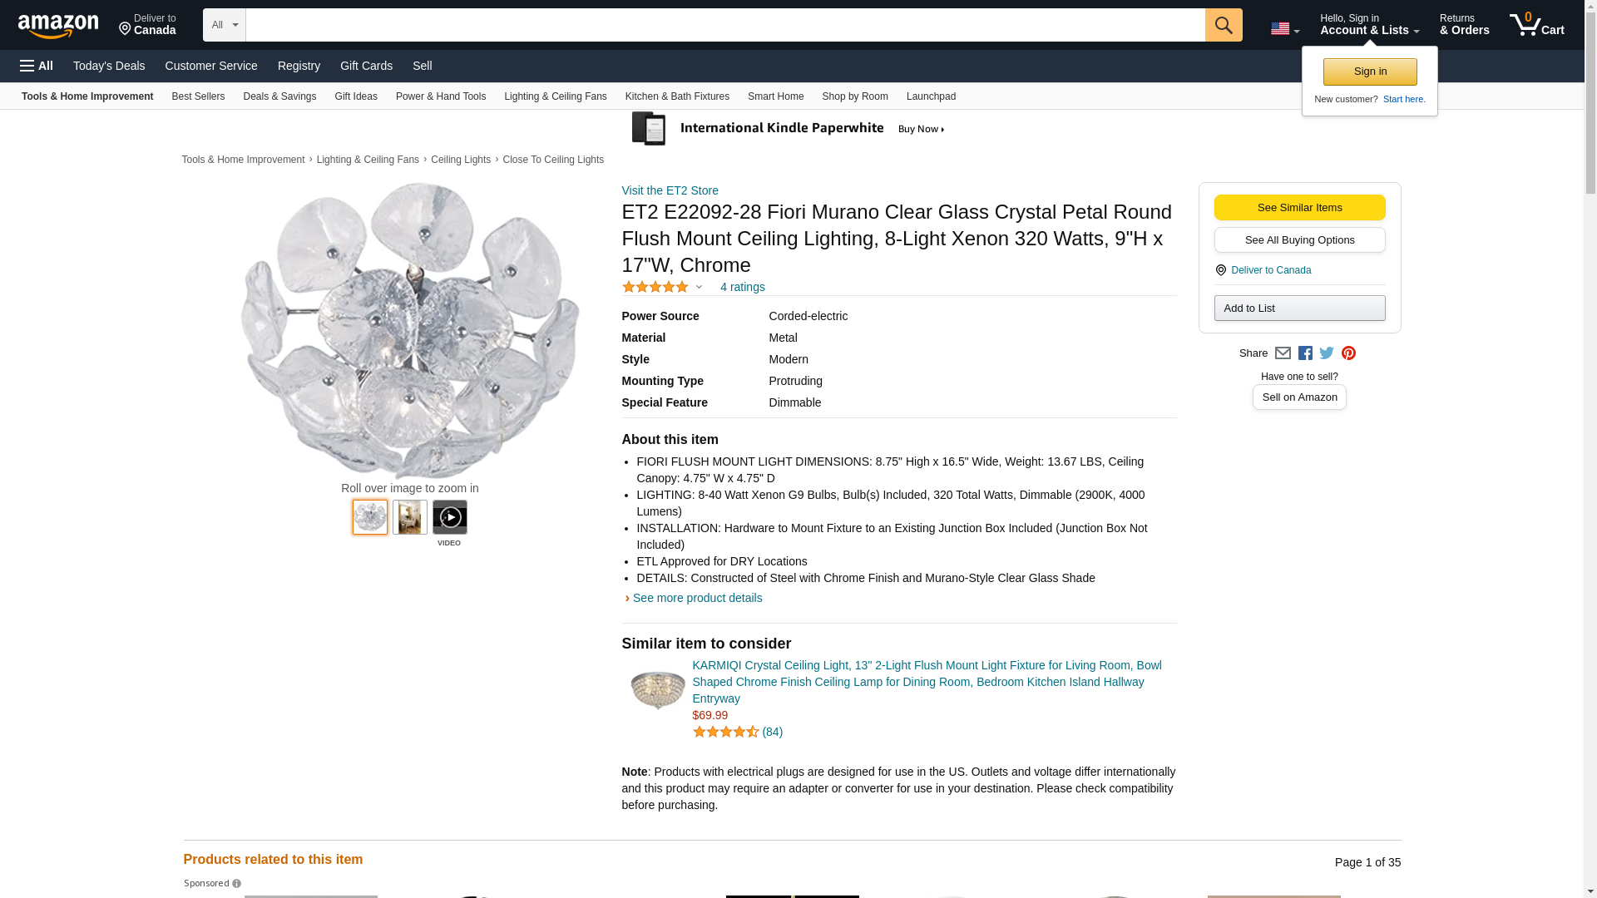Open the Add to List dropdown
This screenshot has width=1597, height=898.
1299,308
